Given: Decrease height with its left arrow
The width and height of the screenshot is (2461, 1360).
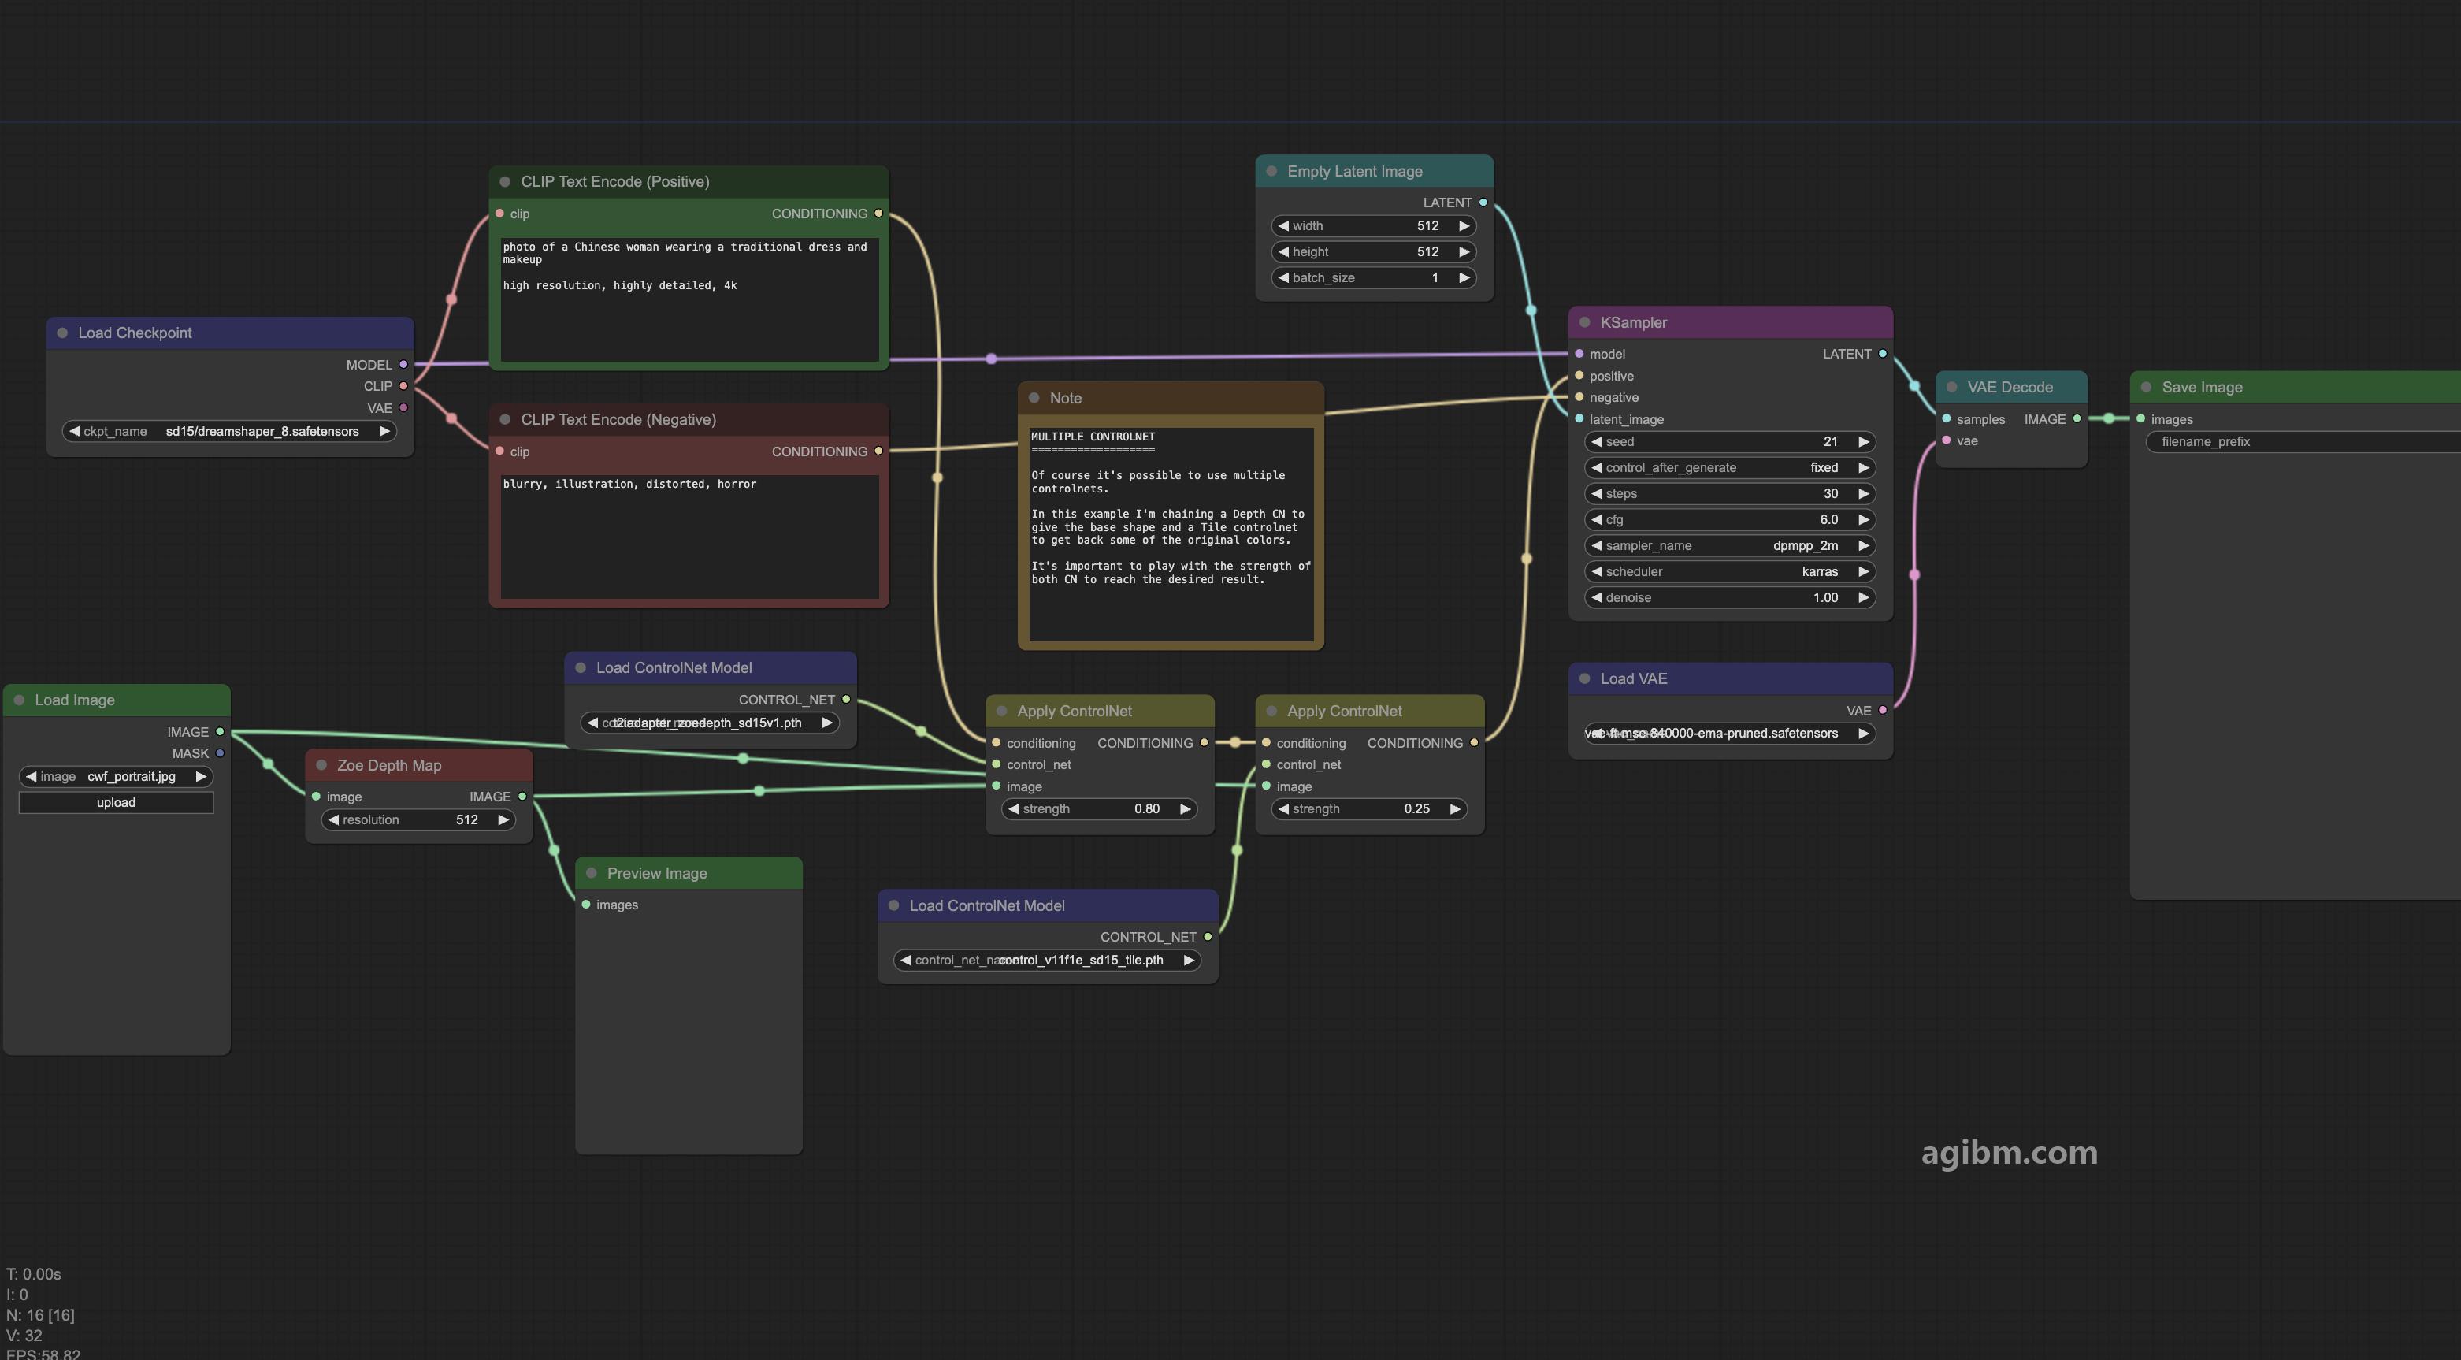Looking at the screenshot, I should tap(1283, 251).
